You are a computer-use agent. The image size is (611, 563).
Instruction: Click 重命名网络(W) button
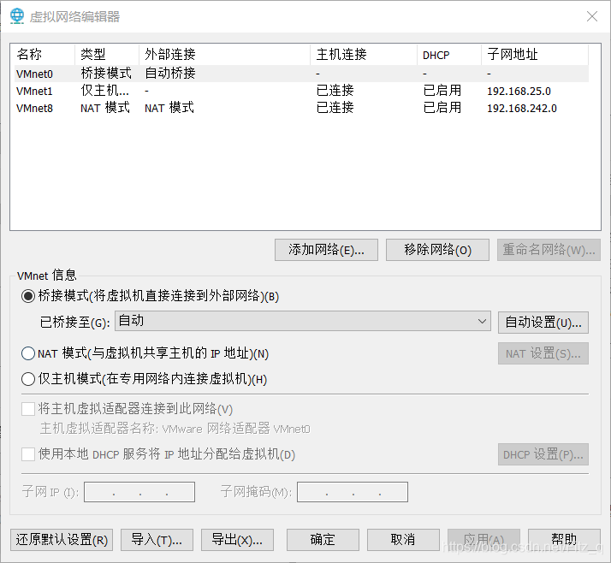[x=549, y=250]
